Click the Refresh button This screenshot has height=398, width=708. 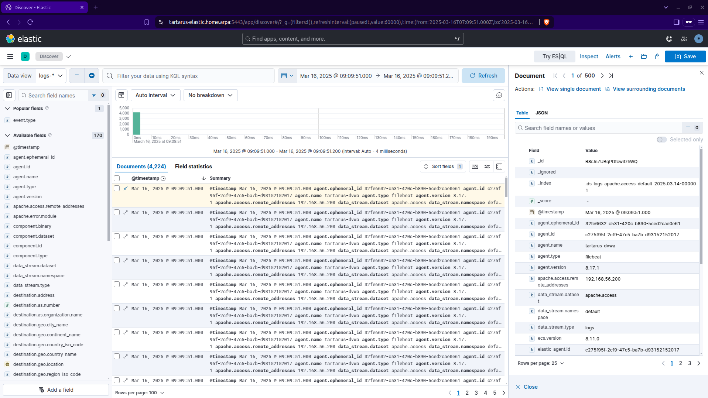[x=483, y=76]
